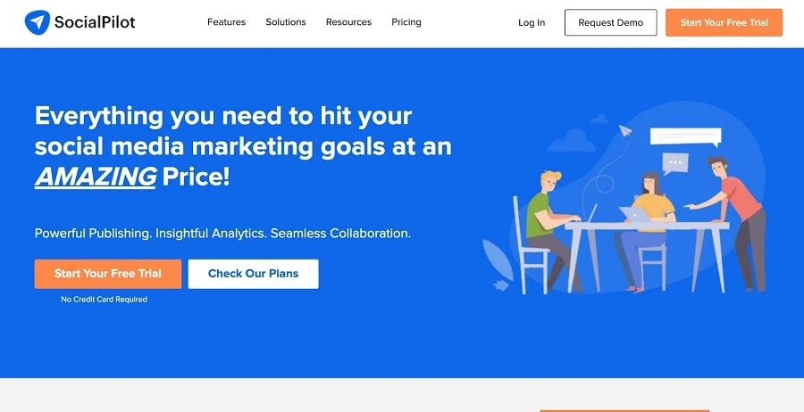
Task: Open the Resources menu
Action: click(348, 22)
